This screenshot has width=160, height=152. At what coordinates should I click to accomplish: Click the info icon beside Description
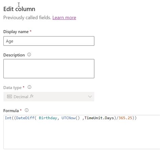[x=29, y=55]
